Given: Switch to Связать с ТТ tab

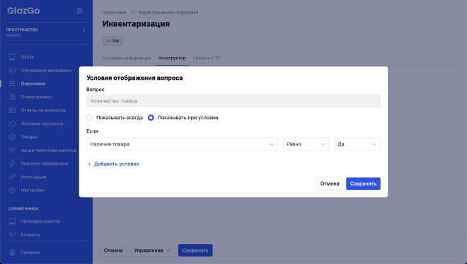Looking at the screenshot, I should [207, 58].
